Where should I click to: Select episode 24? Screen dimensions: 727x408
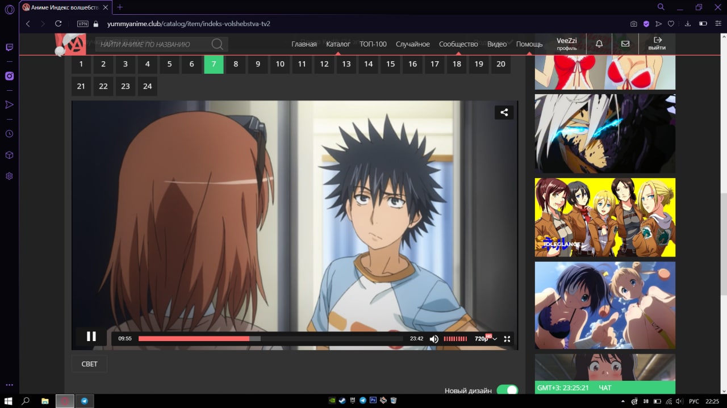[148, 86]
